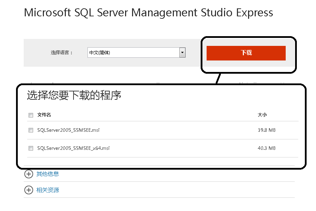Viewport: 316px width, 211px height.
Task: Click the language dropdown arrow button
Action: point(182,52)
